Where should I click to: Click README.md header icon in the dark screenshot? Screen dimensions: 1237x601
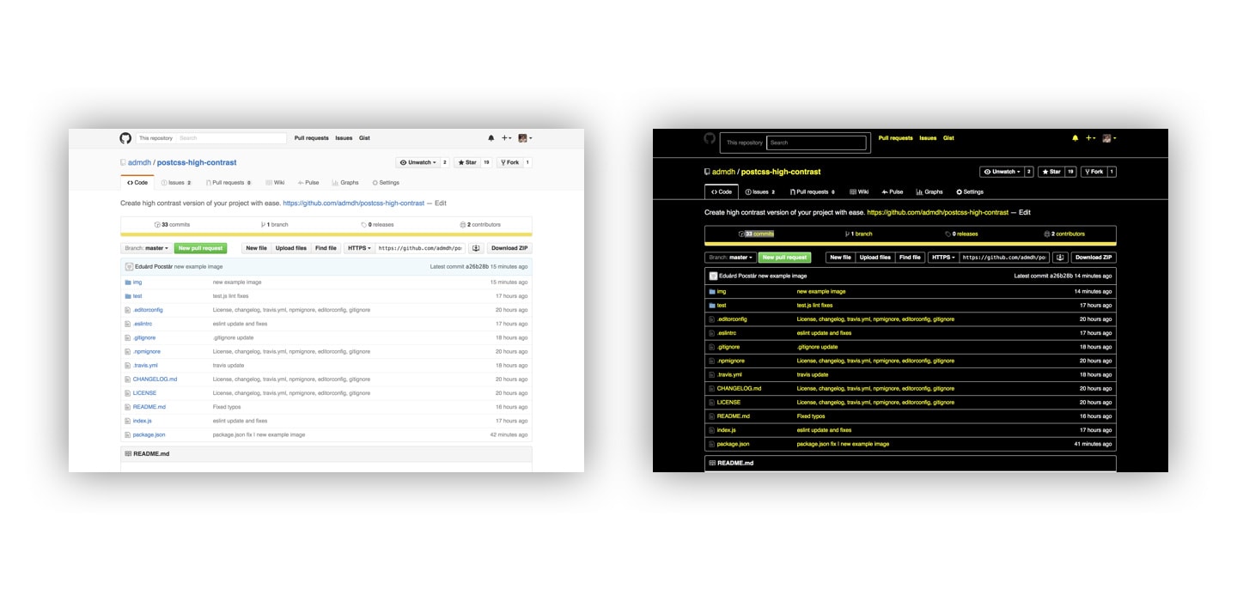712,463
